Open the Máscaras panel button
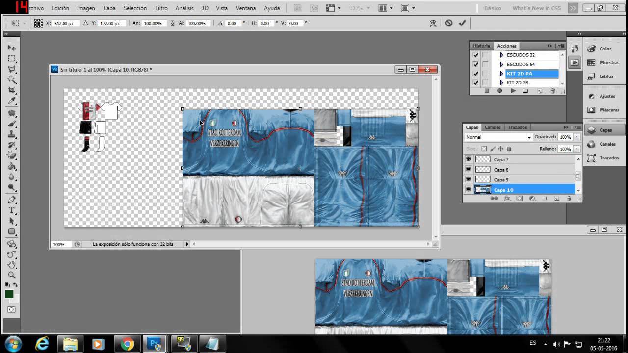 tap(604, 110)
